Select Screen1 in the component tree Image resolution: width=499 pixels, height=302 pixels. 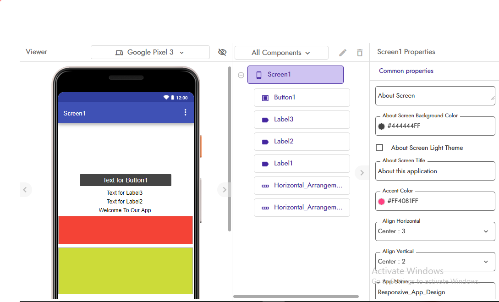(x=296, y=75)
